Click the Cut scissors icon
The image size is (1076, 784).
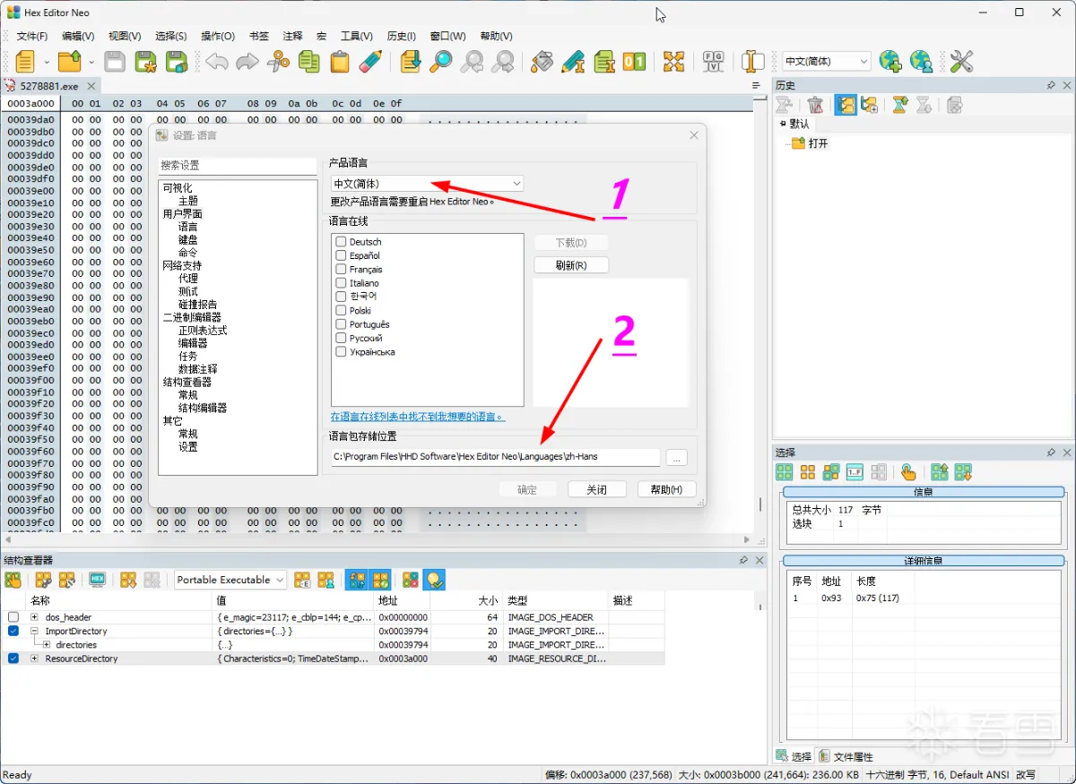(x=280, y=61)
